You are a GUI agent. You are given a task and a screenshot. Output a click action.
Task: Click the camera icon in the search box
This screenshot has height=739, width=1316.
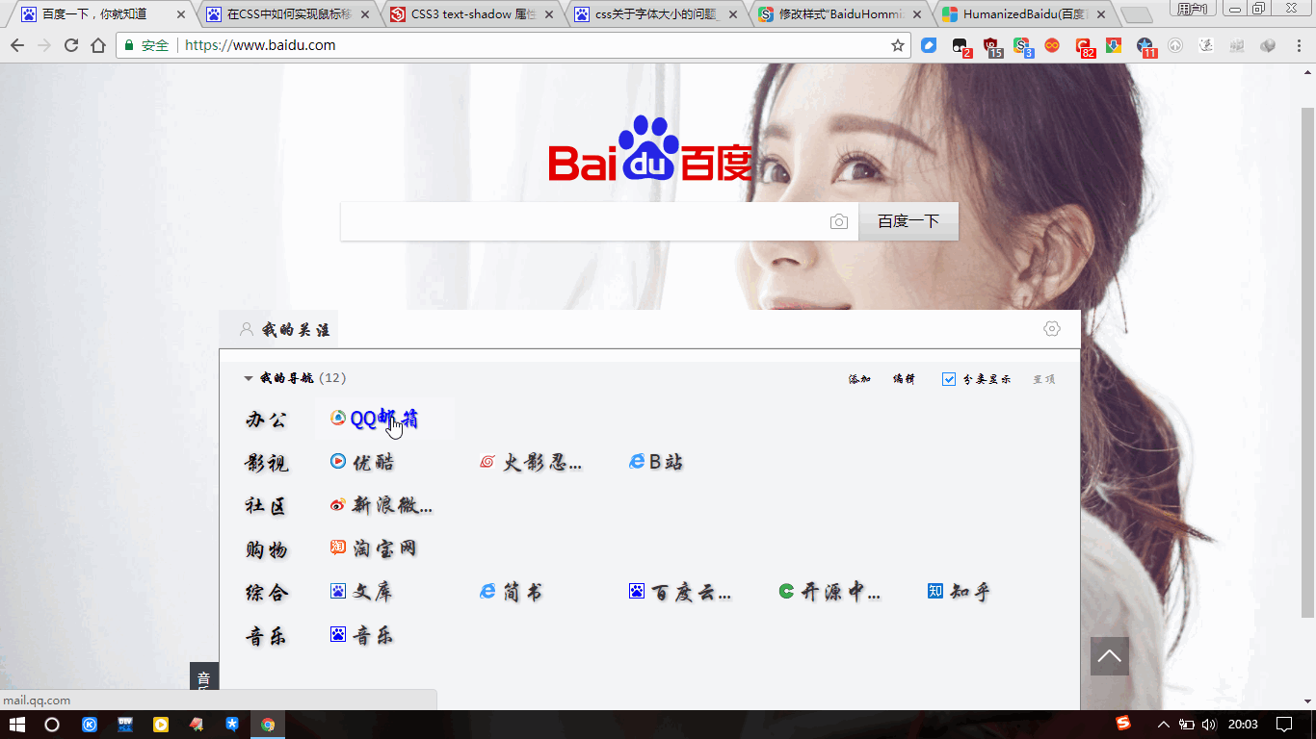click(x=839, y=220)
